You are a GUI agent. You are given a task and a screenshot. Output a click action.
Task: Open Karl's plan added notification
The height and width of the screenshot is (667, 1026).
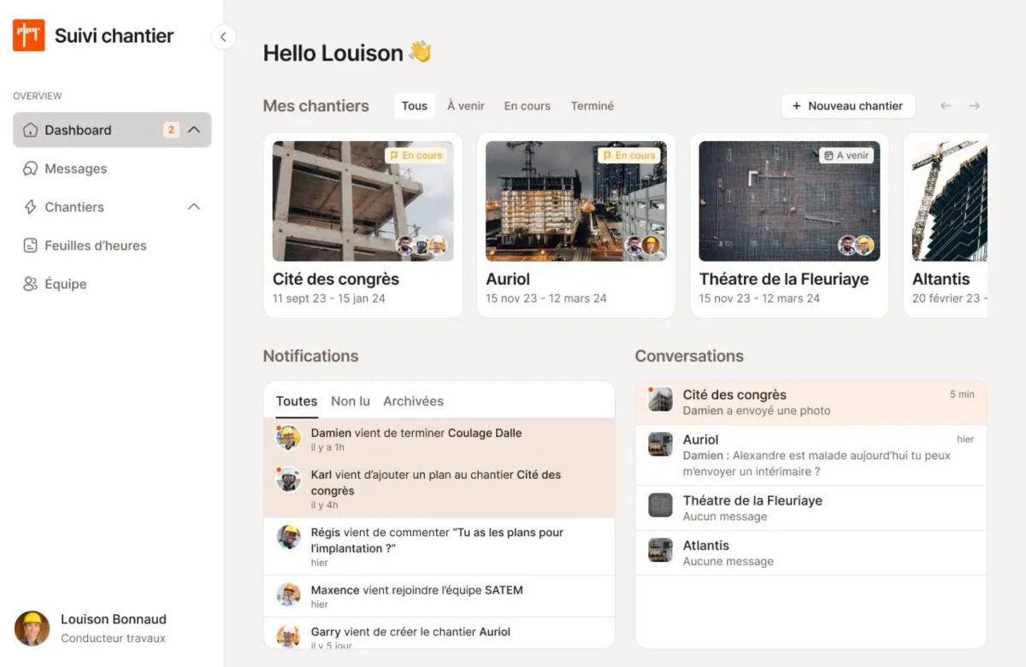pyautogui.click(x=439, y=489)
